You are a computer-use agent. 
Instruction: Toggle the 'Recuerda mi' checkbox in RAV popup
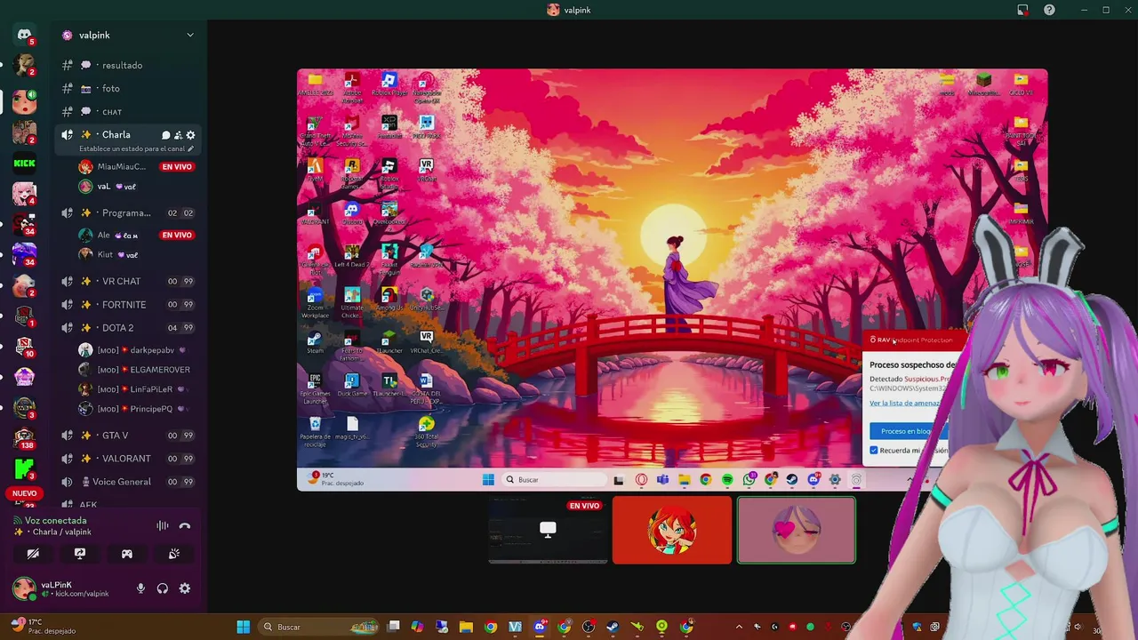pyautogui.click(x=874, y=451)
